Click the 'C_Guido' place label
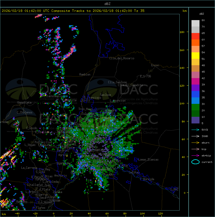Viewport: 215px width, 217px height. click(32, 128)
